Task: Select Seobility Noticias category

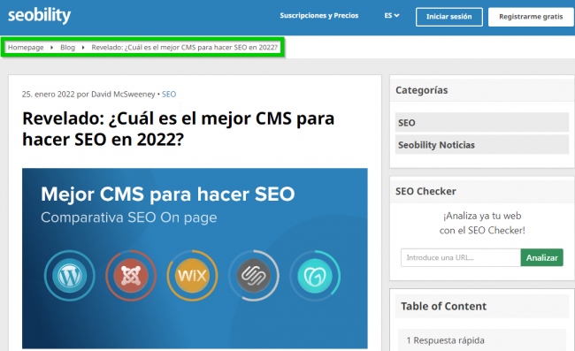Action: [482, 145]
